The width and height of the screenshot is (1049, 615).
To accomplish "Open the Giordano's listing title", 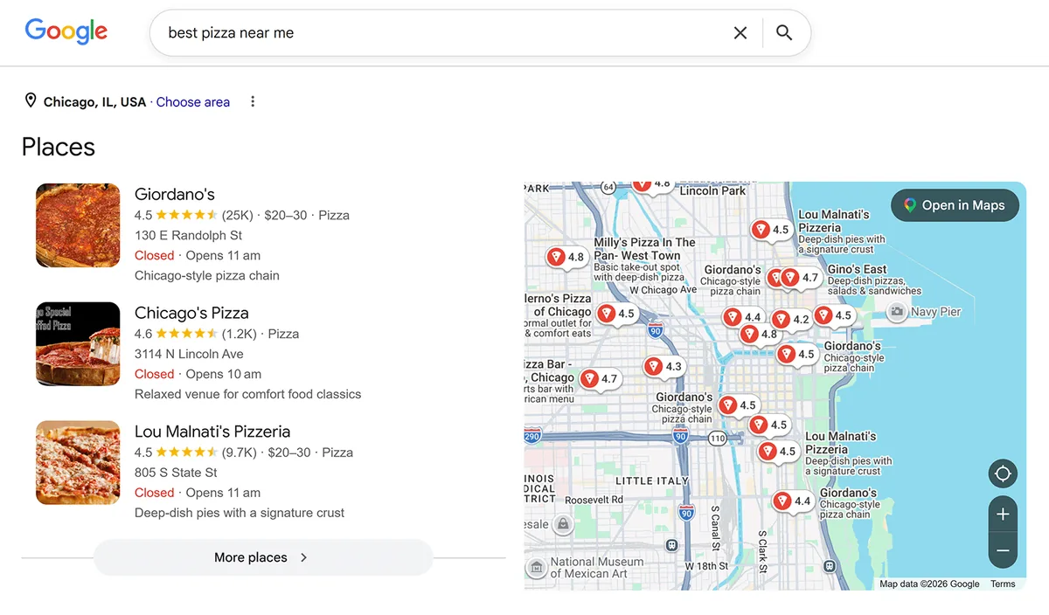I will point(175,194).
